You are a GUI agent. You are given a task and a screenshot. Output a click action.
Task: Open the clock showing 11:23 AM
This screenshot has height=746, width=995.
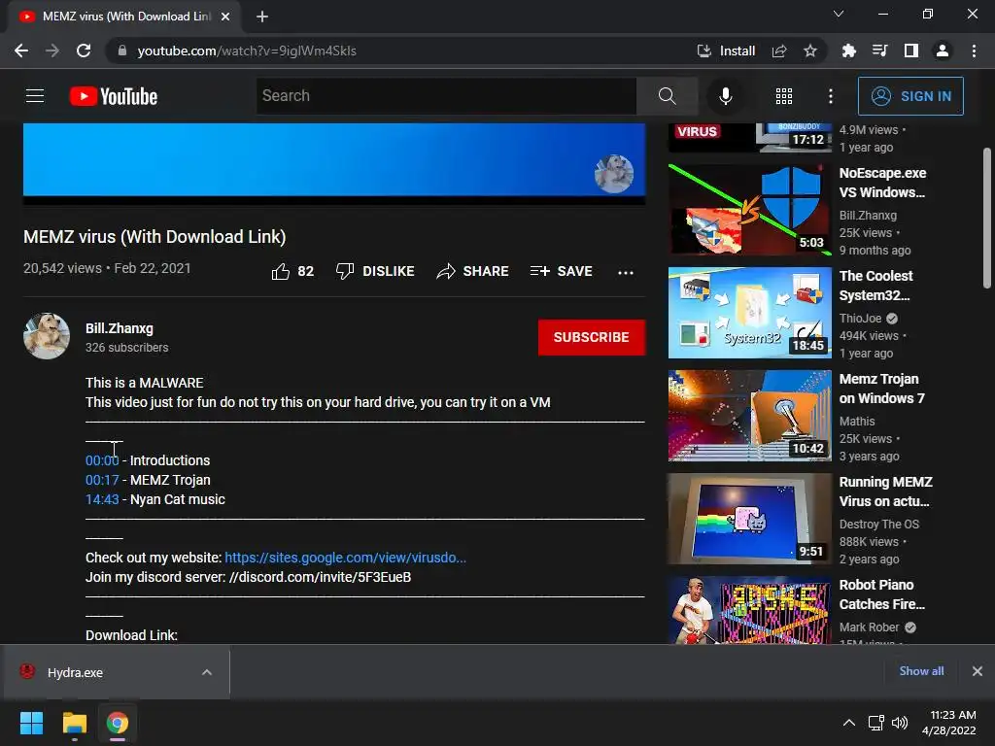[x=949, y=723]
